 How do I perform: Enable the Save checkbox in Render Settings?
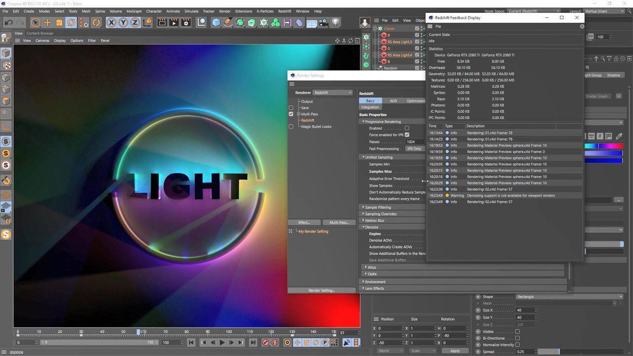[291, 107]
